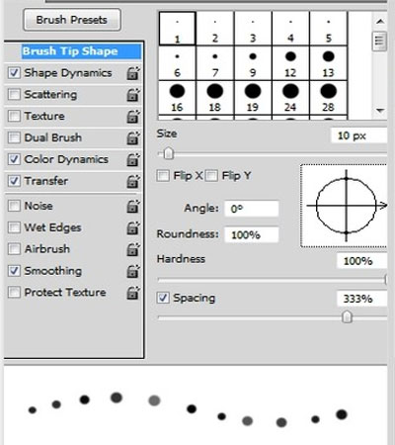Open Dual Brush settings label

(53, 137)
